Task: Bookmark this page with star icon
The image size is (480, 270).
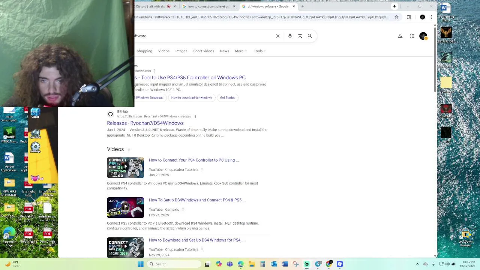Action: pyautogui.click(x=396, y=17)
